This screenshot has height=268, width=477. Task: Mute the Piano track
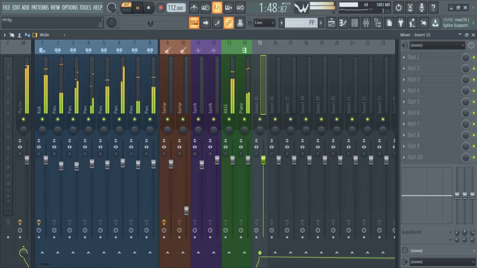coord(244,119)
